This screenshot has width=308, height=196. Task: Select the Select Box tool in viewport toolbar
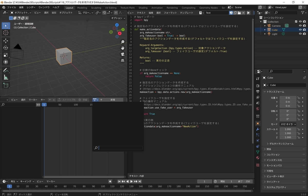(x=6, y=26)
